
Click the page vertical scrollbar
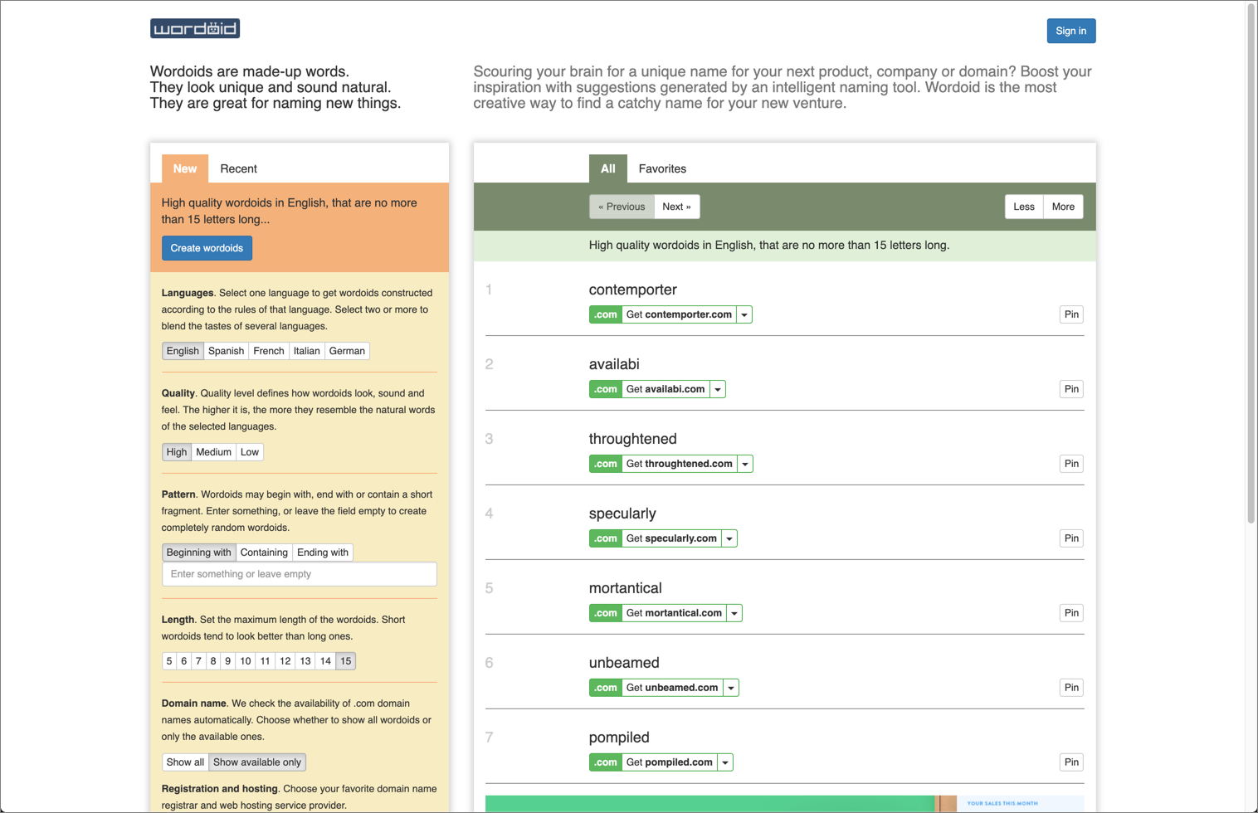(1251, 262)
